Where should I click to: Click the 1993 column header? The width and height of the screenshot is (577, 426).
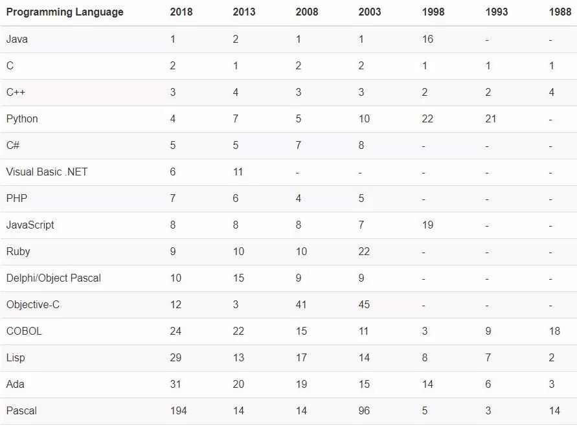(x=497, y=12)
